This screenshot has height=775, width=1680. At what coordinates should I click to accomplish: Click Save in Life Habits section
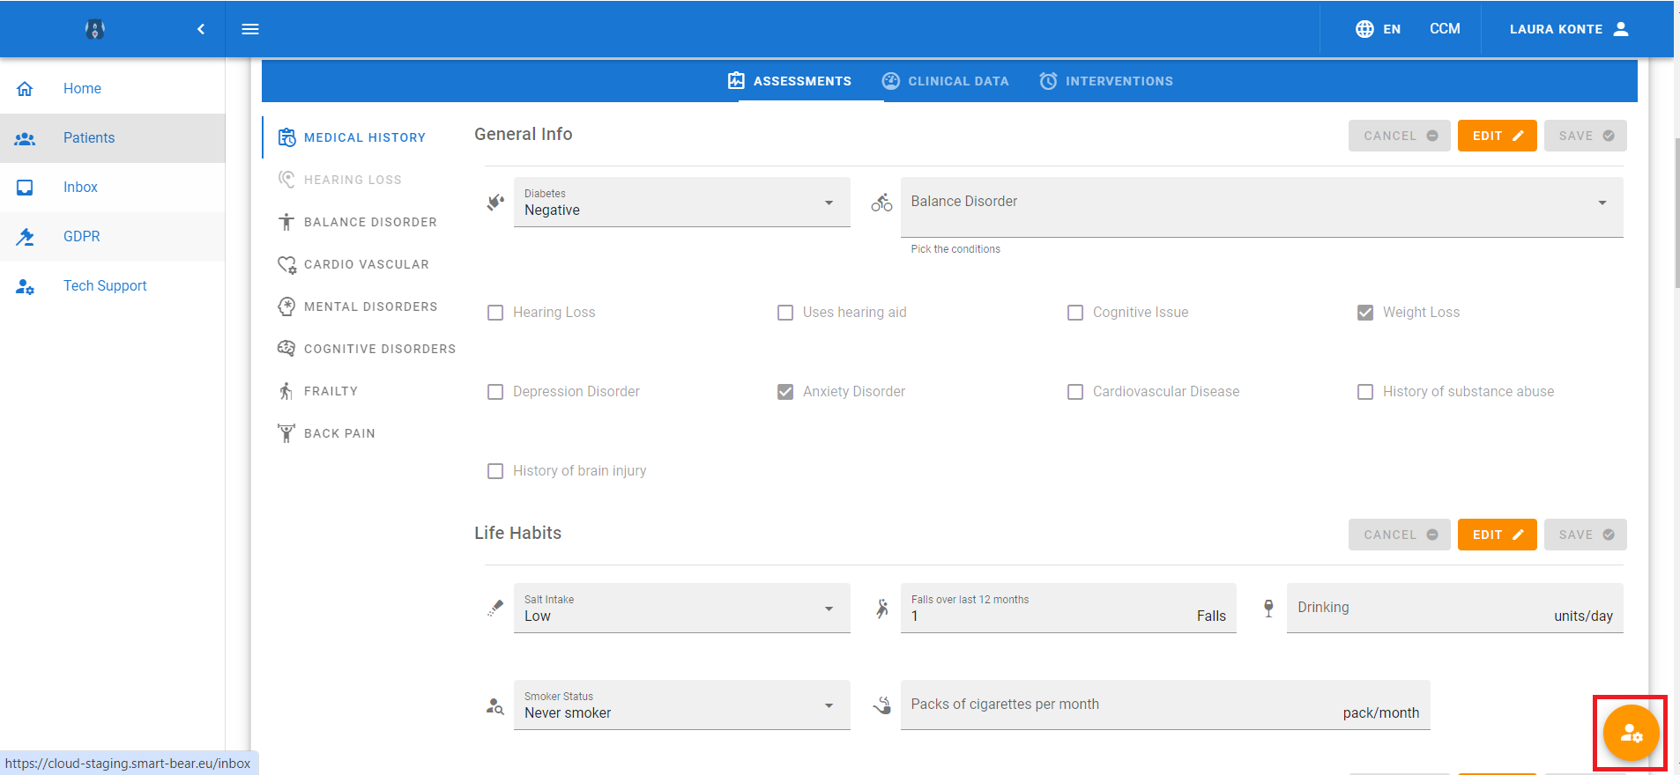pyautogui.click(x=1585, y=535)
